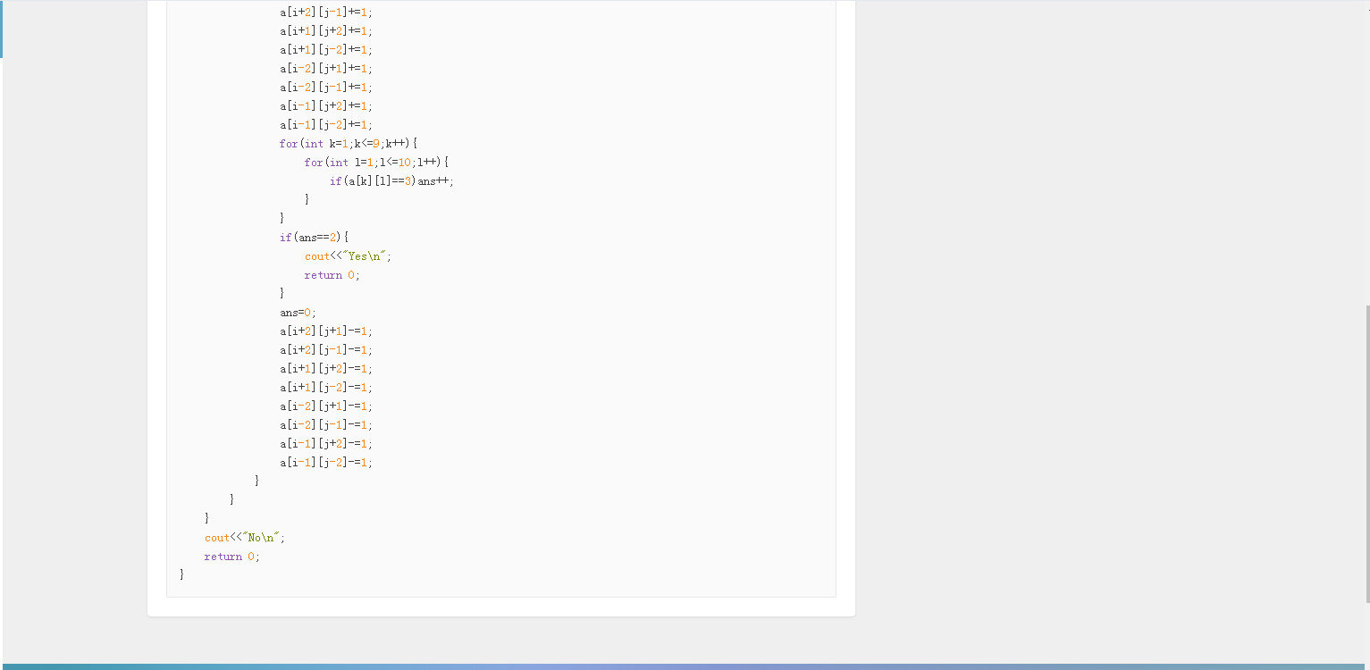Click the a[i+1][j+2]+=1 line
Screen dimensions: 1370x670
click(x=326, y=31)
